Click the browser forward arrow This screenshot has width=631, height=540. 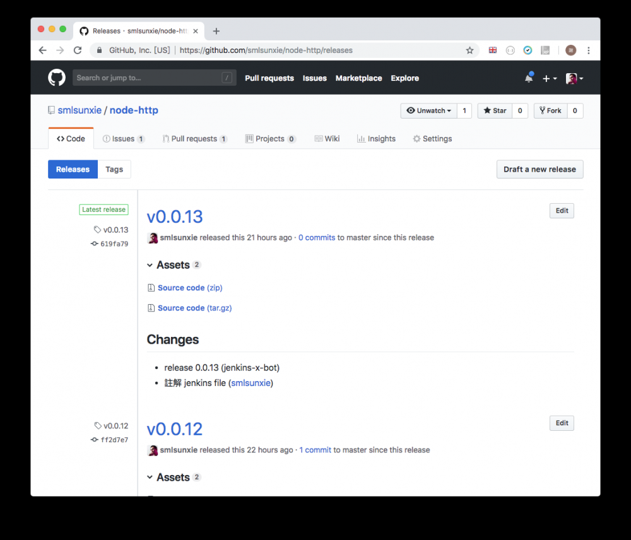[x=60, y=50]
